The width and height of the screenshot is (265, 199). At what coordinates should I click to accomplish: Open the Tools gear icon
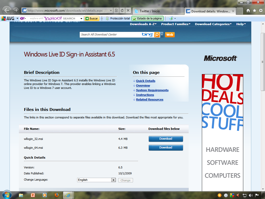click(261, 11)
